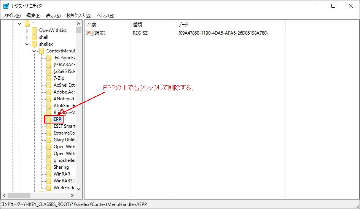Image resolution: width=360 pixels, height=209 pixels.
Task: Click the EPP key folder icon
Action: [49, 119]
